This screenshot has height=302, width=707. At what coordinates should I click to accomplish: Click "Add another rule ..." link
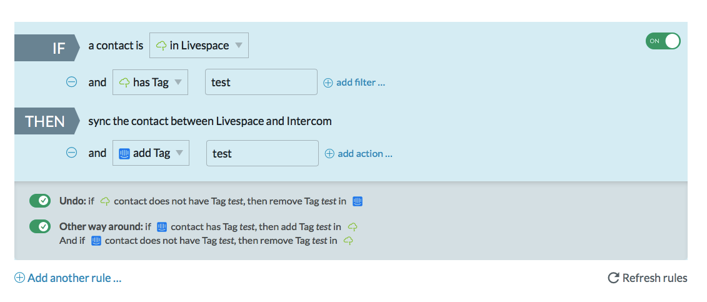coord(68,278)
